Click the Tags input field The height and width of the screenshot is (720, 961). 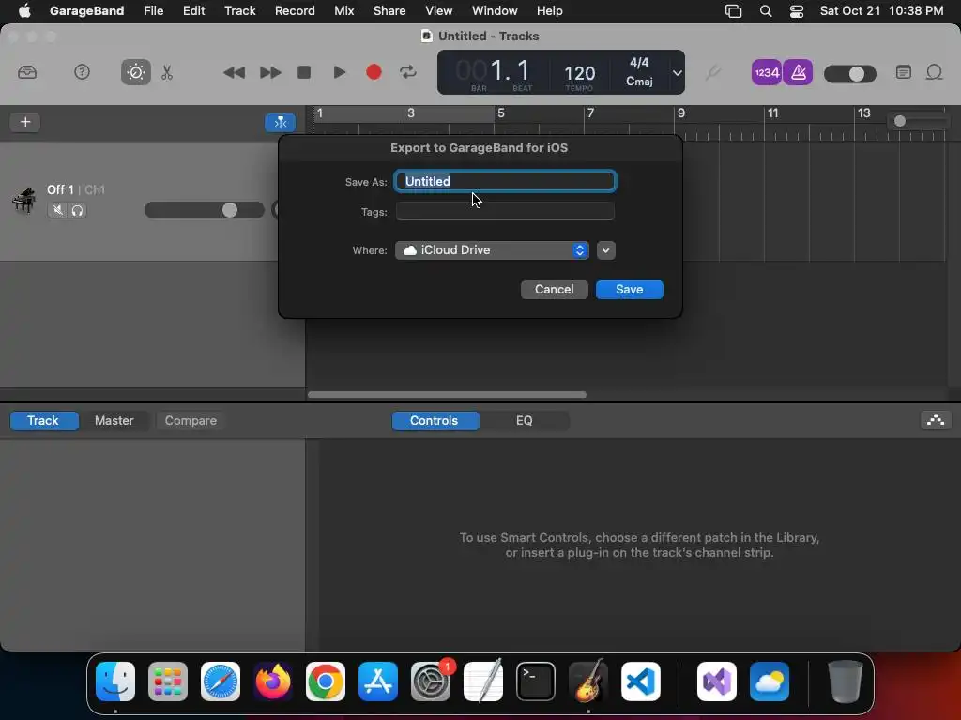coord(505,211)
